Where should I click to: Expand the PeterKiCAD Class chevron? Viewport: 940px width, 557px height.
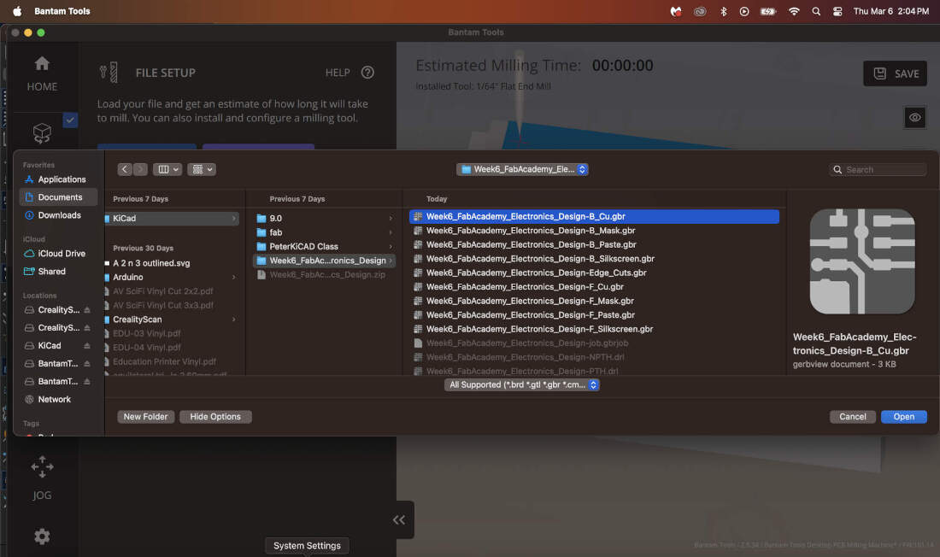tap(391, 246)
